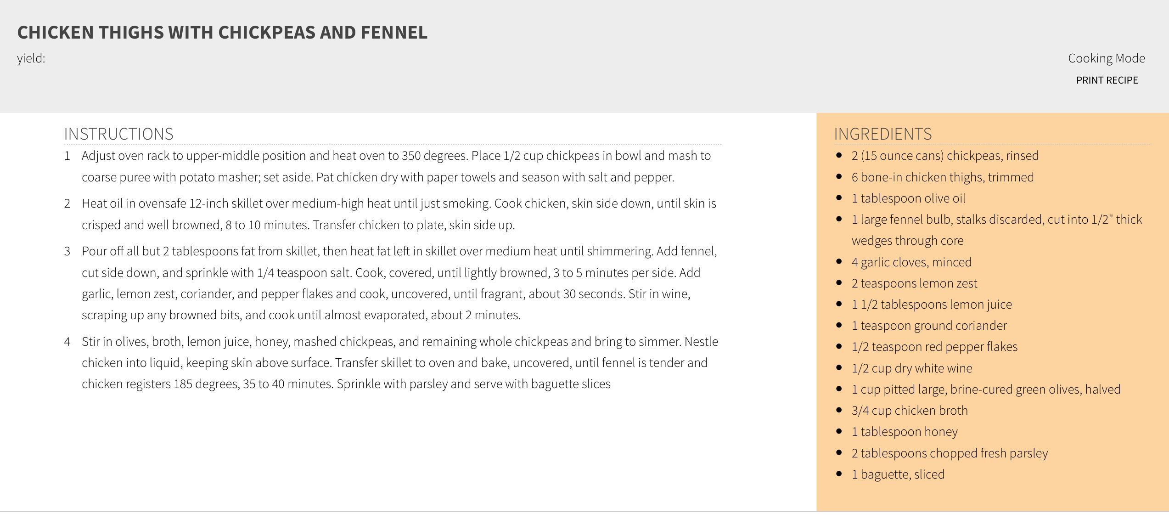The image size is (1169, 519).
Task: Select the recipe title heading
Action: [x=222, y=32]
